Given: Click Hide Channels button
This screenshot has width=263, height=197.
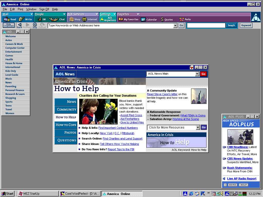Looking at the screenshot, I should pos(9,25).
